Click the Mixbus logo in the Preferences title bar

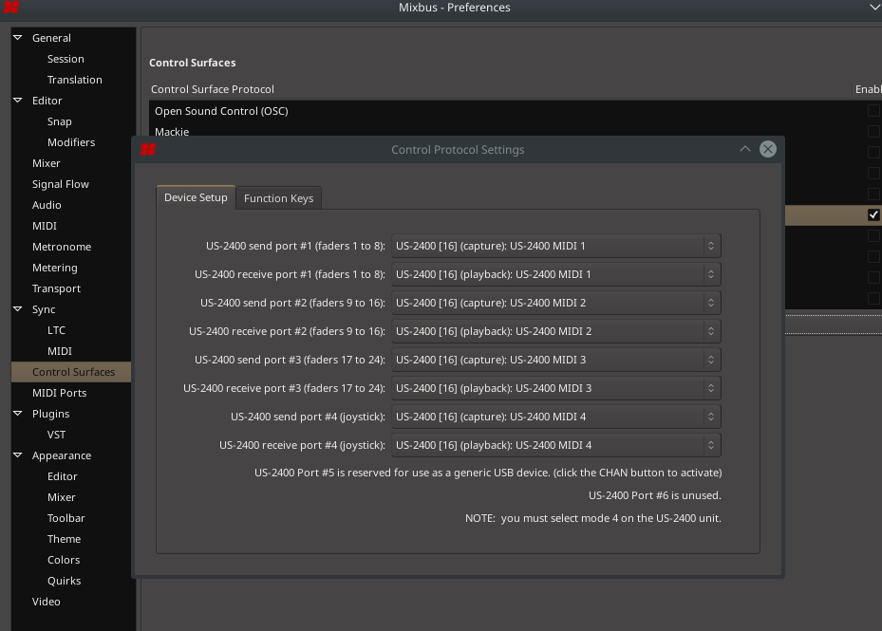pos(10,9)
